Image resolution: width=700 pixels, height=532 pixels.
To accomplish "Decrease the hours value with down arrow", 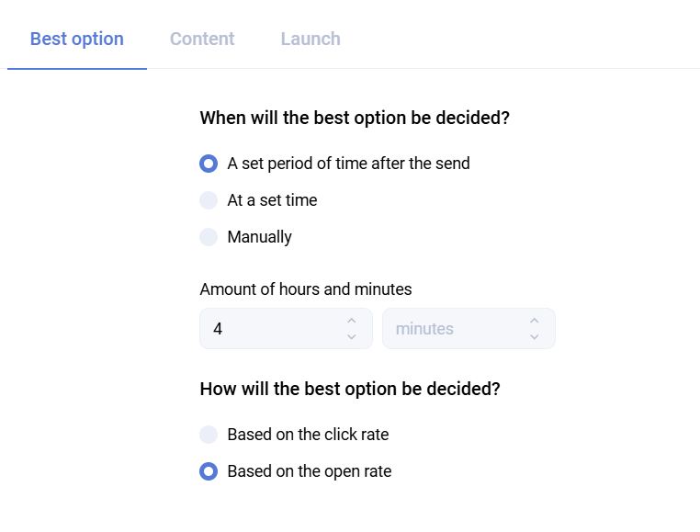I will [x=351, y=337].
